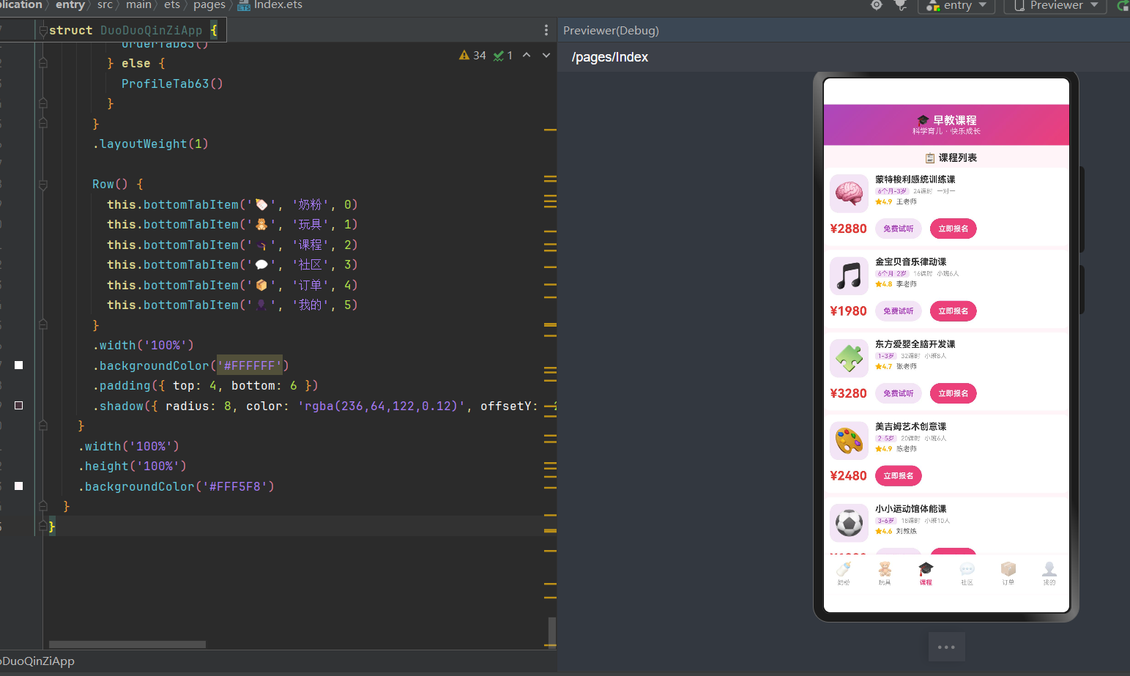Tap the 奶粉 bottle tab in preview

pyautogui.click(x=844, y=573)
